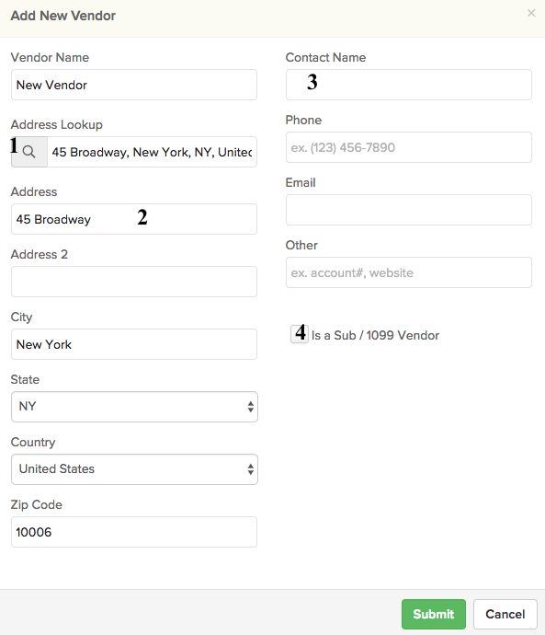Click the Add New Vendor title text
This screenshot has height=635, width=545.
pyautogui.click(x=63, y=16)
